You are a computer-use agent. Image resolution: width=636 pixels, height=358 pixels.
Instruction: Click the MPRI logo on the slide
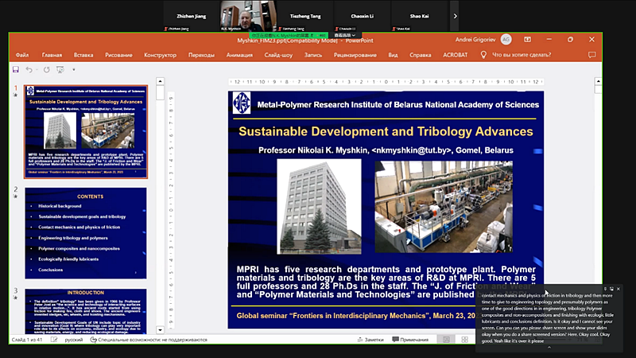point(242,103)
